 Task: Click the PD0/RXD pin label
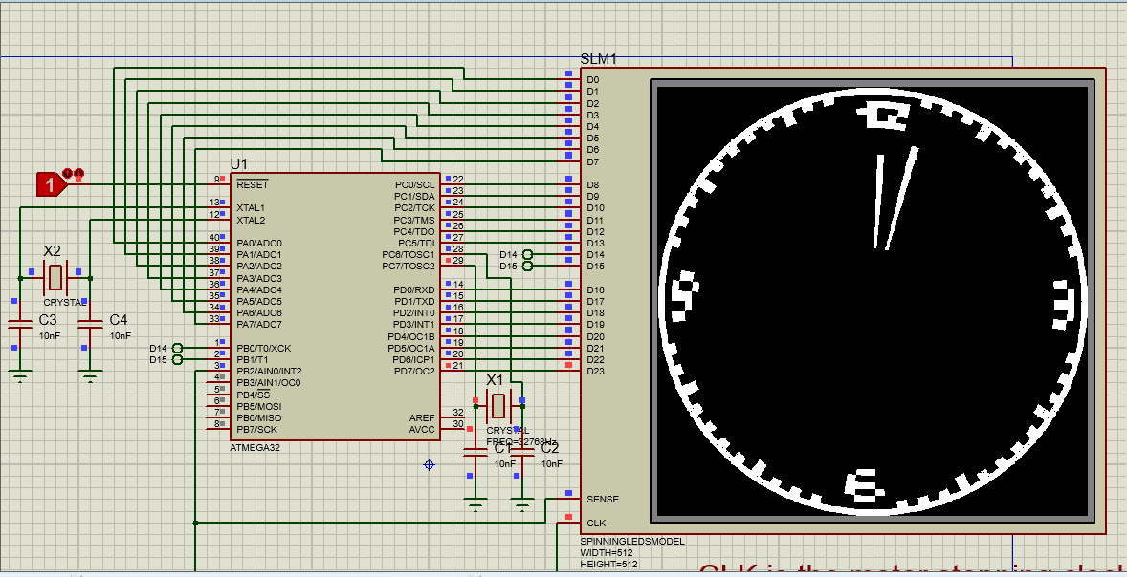click(x=413, y=290)
